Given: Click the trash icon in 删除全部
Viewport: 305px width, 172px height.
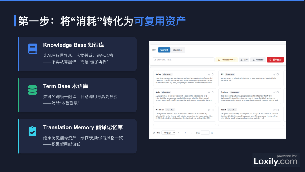Looking at the screenshot, I should click(270, 60).
